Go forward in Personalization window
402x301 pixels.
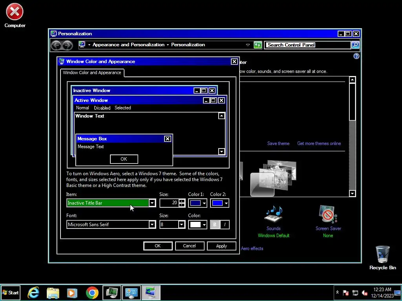click(x=68, y=45)
